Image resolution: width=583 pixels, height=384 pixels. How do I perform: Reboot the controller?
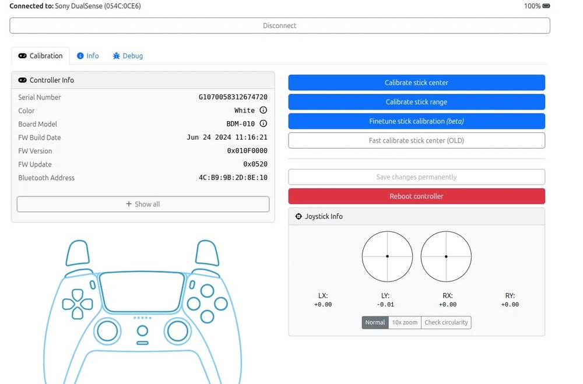(x=416, y=196)
